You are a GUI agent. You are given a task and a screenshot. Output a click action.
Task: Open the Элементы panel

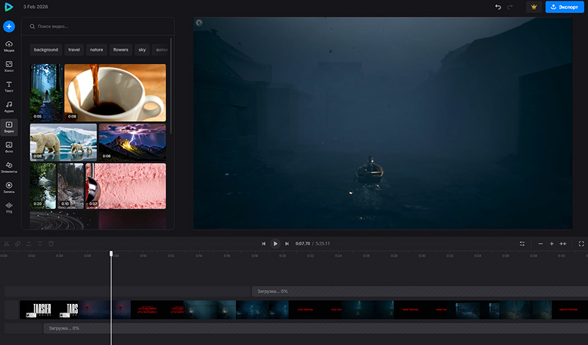(9, 167)
